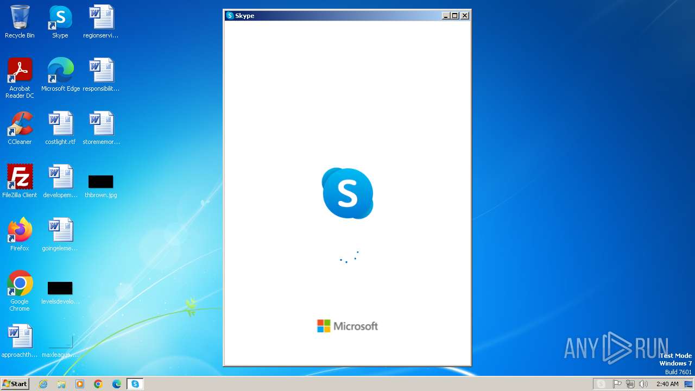Launch FileZilla Client shortcut
The height and width of the screenshot is (391, 695).
[x=20, y=181]
